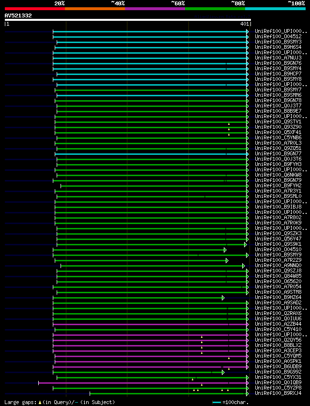Choose the UniRef100_Q2RAX6 entry
Image resolution: width=310 pixels, height=406 pixels.
[x=278, y=313]
